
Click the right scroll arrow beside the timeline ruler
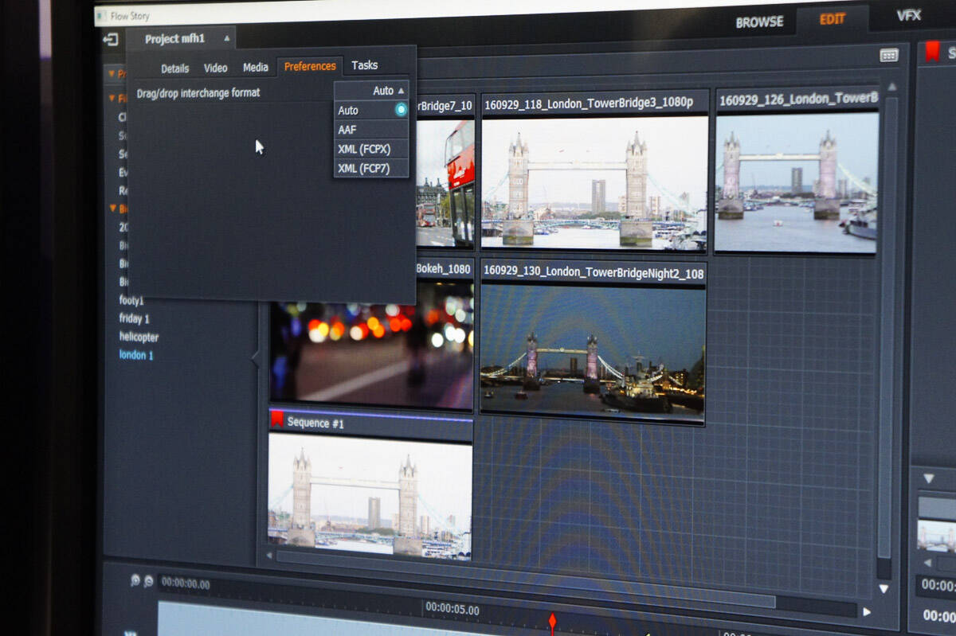[867, 611]
